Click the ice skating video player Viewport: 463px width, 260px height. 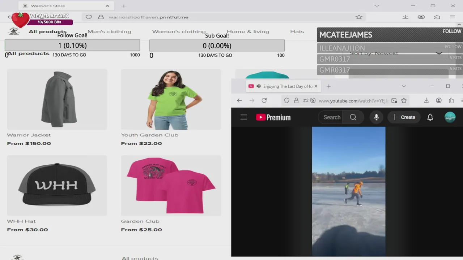pos(349,191)
